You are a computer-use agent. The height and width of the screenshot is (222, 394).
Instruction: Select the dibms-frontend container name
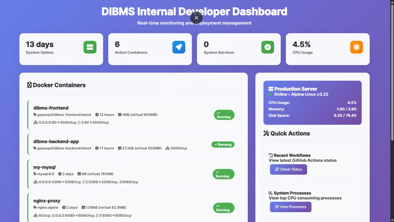point(51,108)
